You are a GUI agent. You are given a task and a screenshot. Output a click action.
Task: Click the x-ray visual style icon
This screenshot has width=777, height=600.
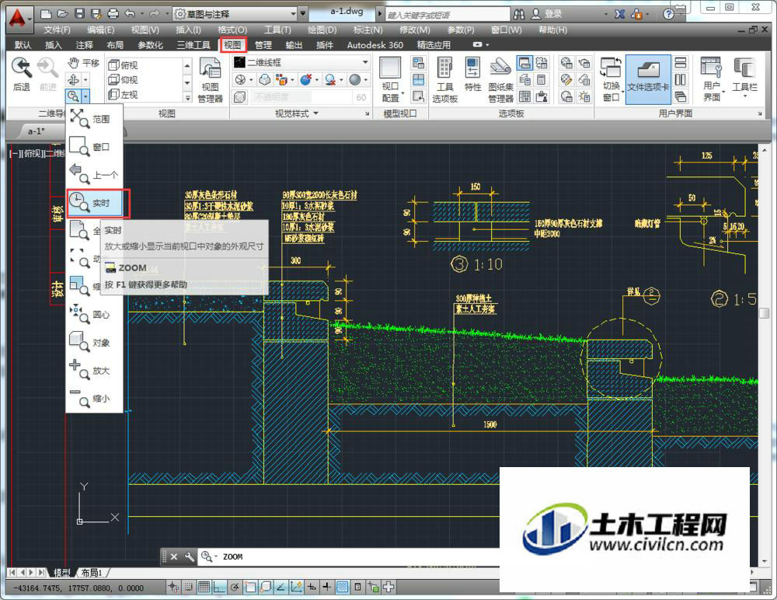click(x=240, y=96)
